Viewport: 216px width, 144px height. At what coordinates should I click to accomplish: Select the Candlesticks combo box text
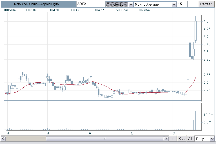point(117,5)
